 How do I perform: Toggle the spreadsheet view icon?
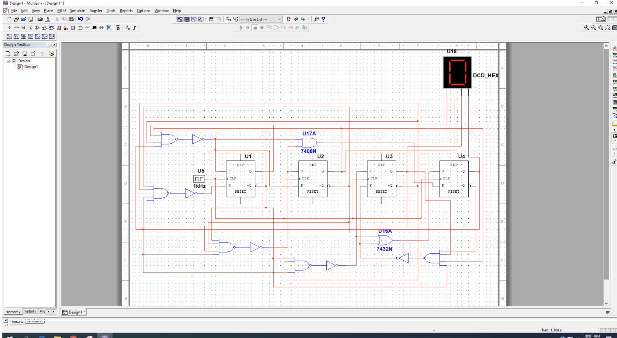tap(187, 19)
